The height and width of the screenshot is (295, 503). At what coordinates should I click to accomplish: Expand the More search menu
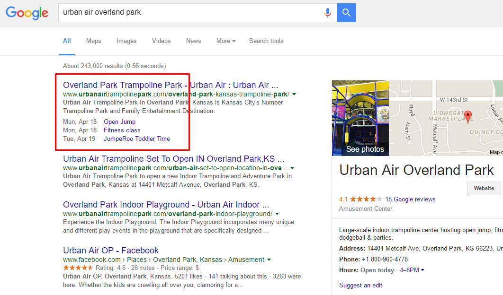pyautogui.click(x=226, y=41)
